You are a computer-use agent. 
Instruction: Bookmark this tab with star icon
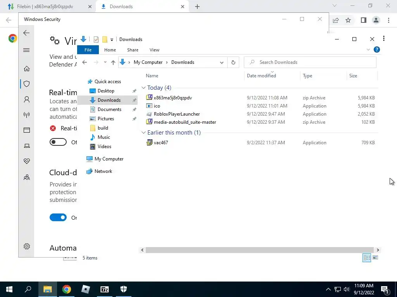348,20
